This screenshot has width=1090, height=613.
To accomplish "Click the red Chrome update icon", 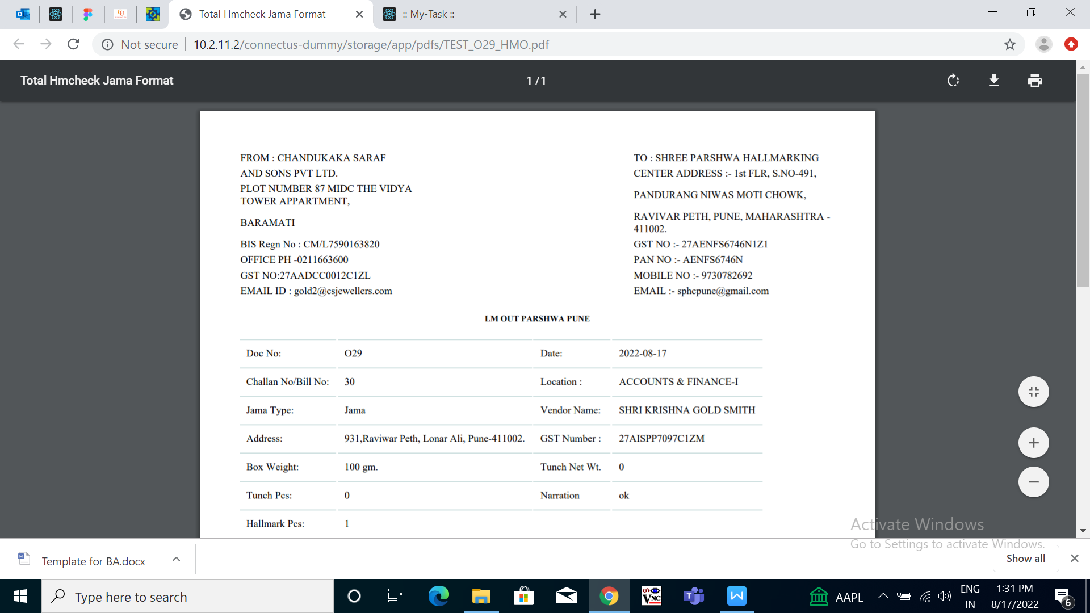I will 1071,44.
